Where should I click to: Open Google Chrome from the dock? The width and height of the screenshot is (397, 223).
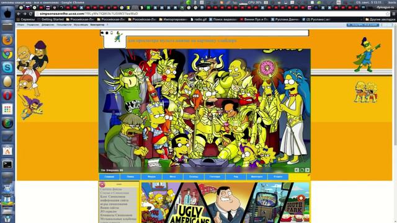pyautogui.click(x=7, y=54)
